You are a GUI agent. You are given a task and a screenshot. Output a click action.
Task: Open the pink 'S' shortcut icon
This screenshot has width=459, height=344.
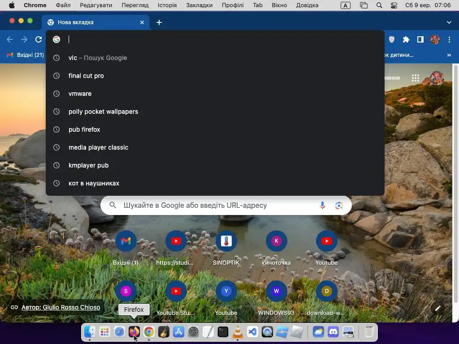[x=126, y=291]
